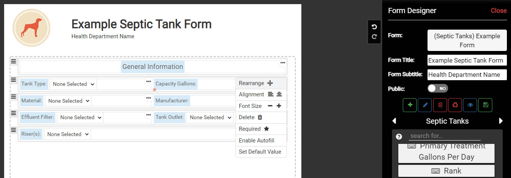The width and height of the screenshot is (511, 178).
Task: Select Enable Autofill menu option
Action: [x=256, y=141]
